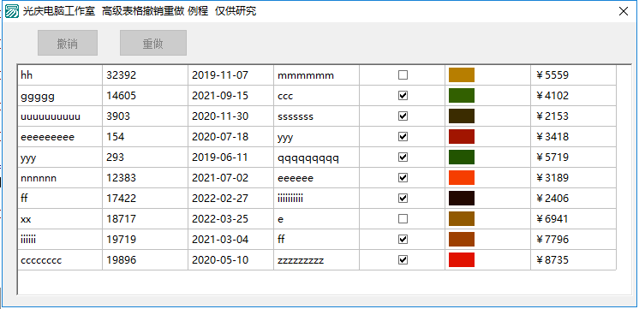Viewport: 639px width, 309px height.
Task: Uncheck the checkbox in the uuuuuuuuuu row
Action: click(x=403, y=116)
